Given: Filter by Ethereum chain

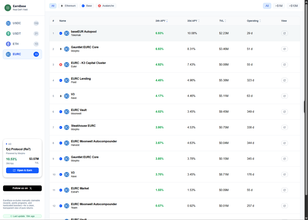Looking at the screenshot, I should coord(68,6).
